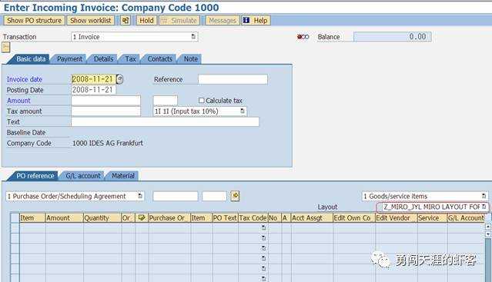Click the small icon below Transaction label

click(6, 48)
